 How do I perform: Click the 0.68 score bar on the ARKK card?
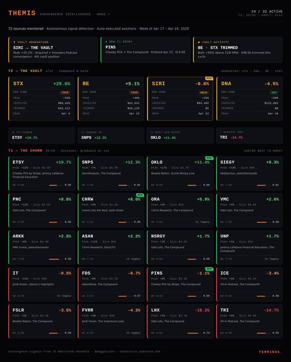pyautogui.click(x=56, y=259)
